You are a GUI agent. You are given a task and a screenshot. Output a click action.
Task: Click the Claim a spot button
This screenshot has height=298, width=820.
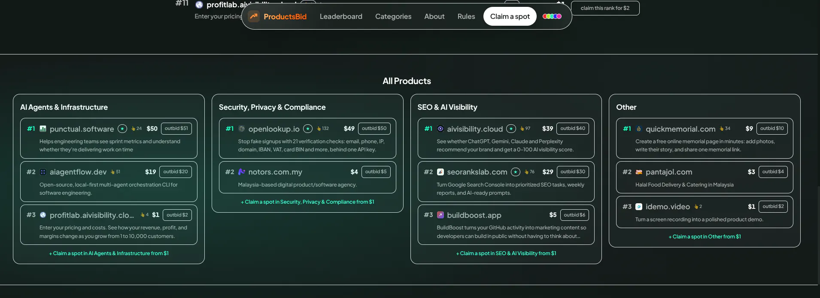510,16
